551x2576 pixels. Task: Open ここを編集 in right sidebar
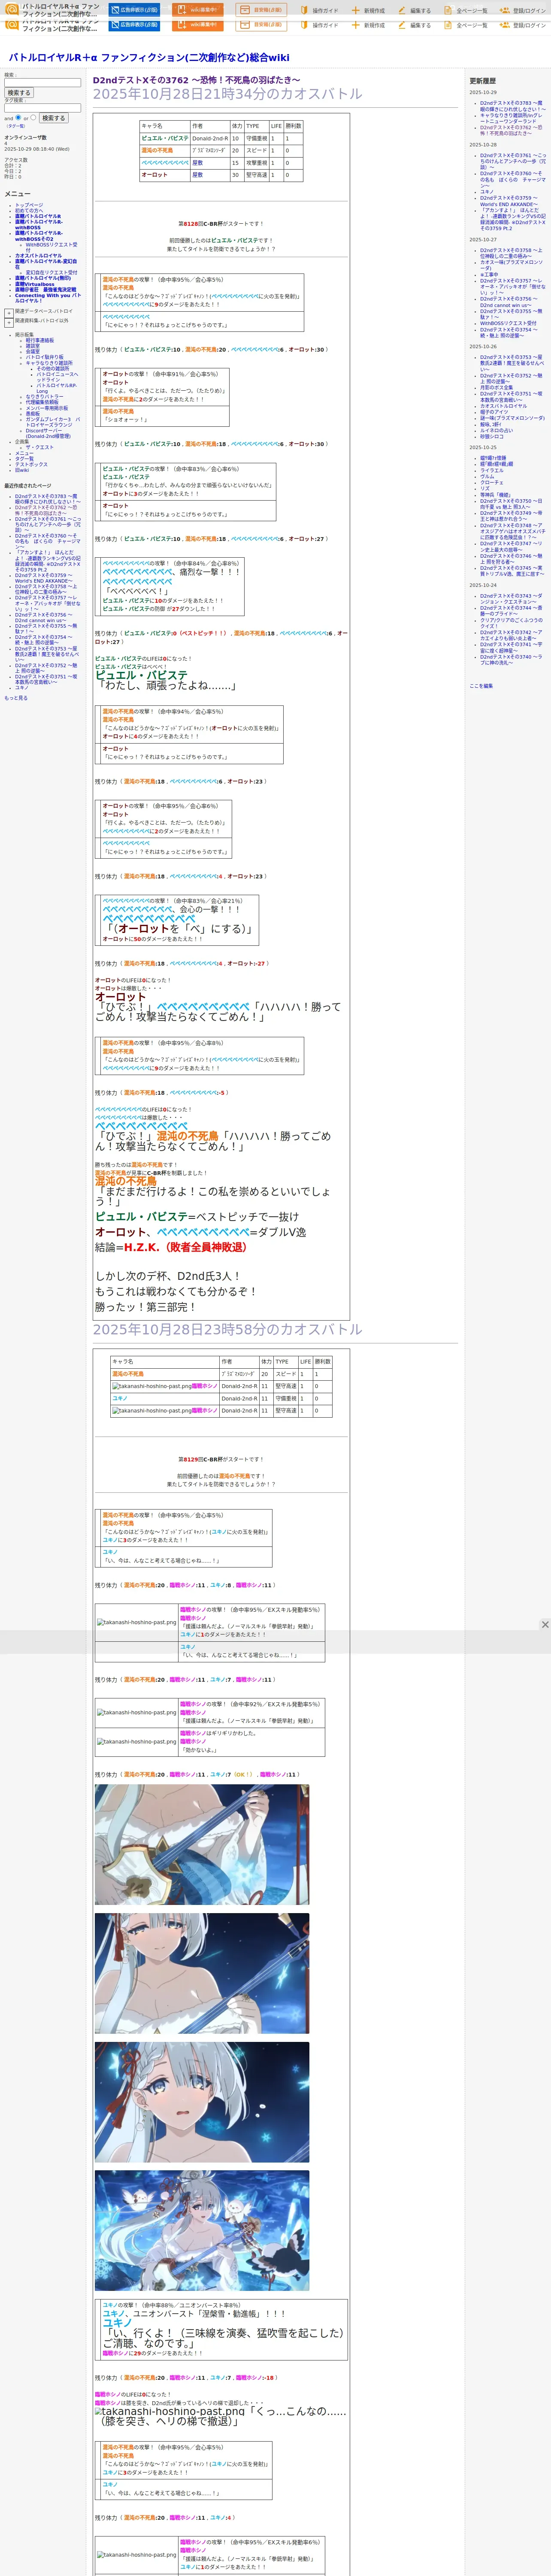pyautogui.click(x=481, y=686)
